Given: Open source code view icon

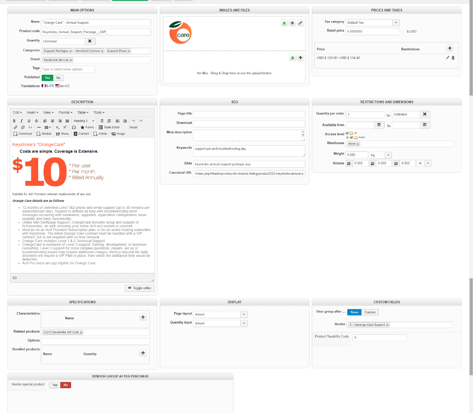Looking at the screenshot, I should (x=30, y=127).
